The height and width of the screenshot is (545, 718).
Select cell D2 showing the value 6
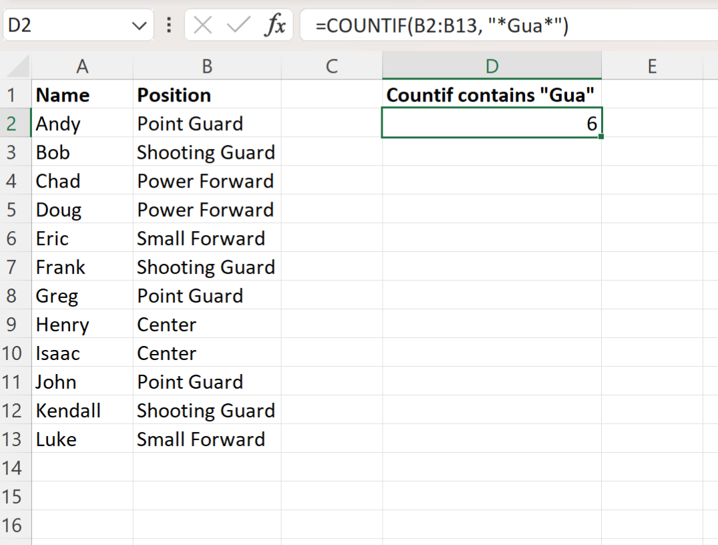(492, 123)
